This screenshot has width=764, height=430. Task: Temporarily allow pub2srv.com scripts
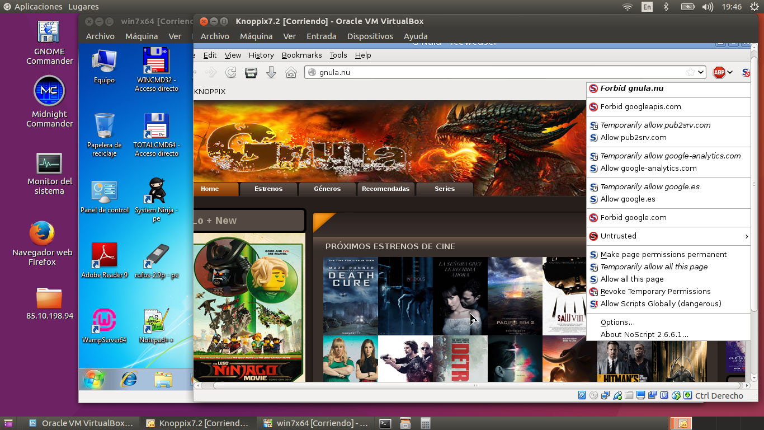(655, 125)
